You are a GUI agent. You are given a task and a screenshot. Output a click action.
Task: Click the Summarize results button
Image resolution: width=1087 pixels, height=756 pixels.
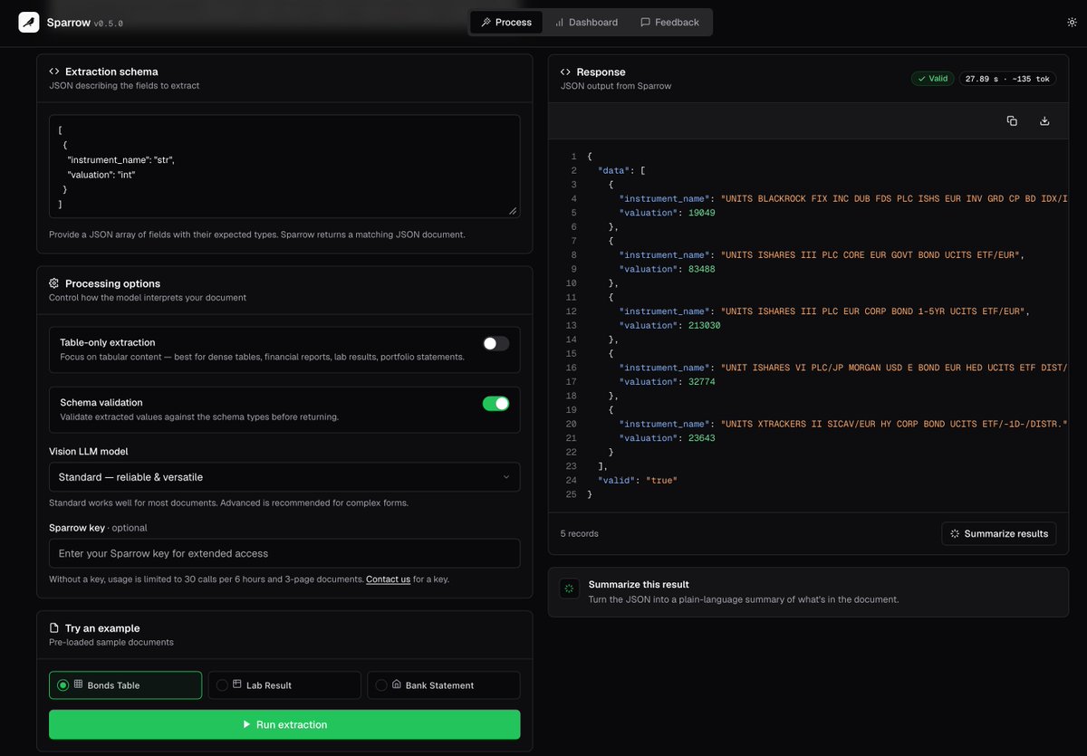coord(999,533)
